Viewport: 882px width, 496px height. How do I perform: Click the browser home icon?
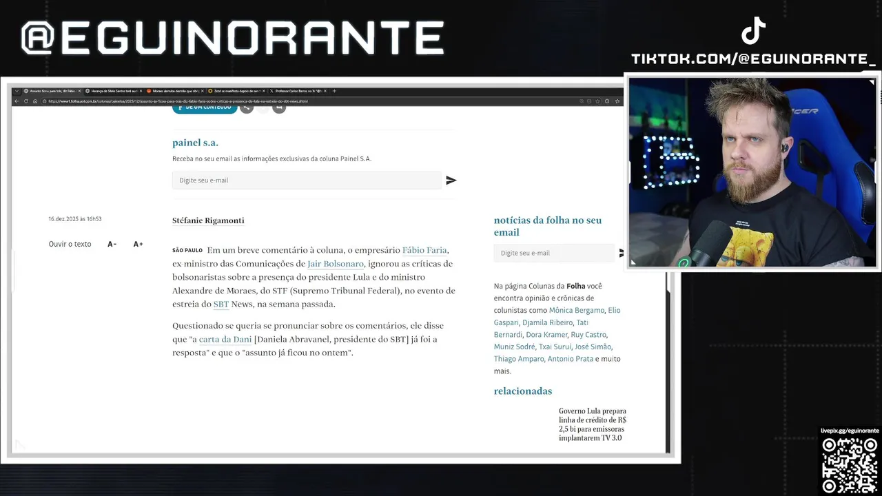(35, 101)
